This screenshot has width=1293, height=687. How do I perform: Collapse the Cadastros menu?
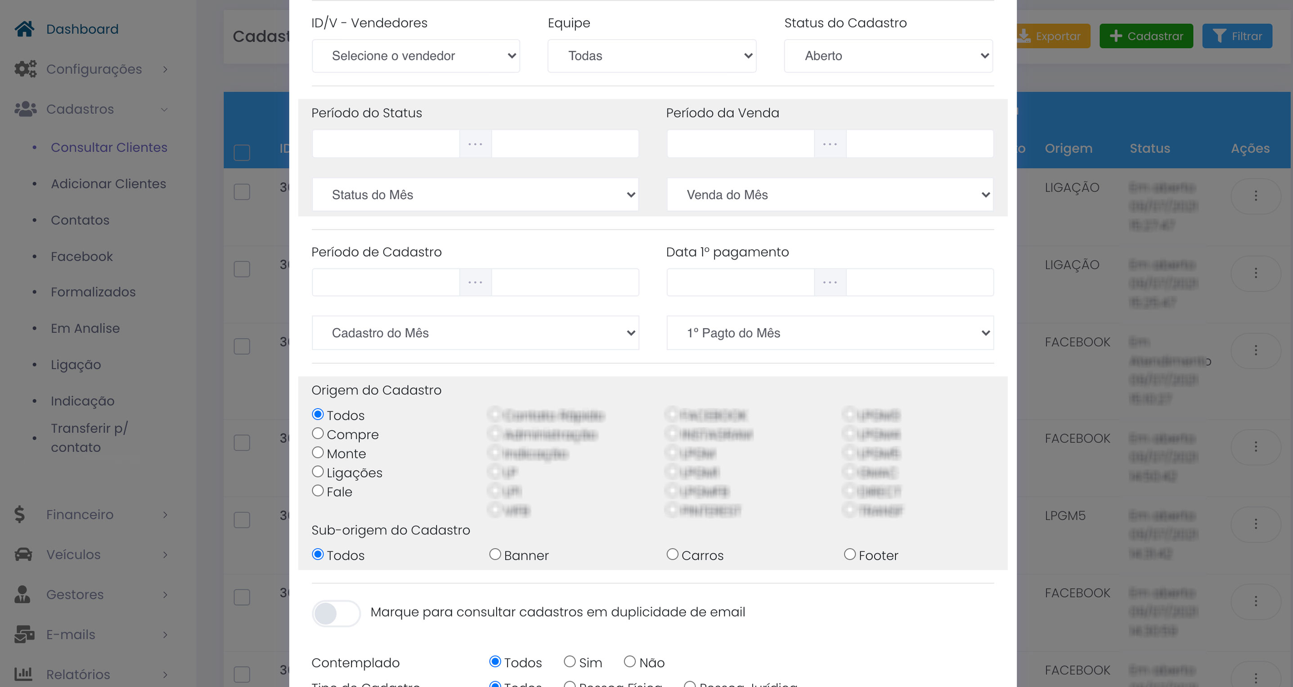(164, 109)
